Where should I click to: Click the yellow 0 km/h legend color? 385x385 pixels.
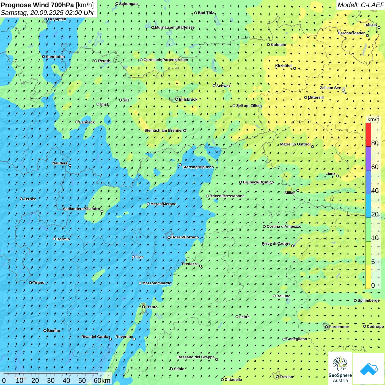[x=368, y=277]
